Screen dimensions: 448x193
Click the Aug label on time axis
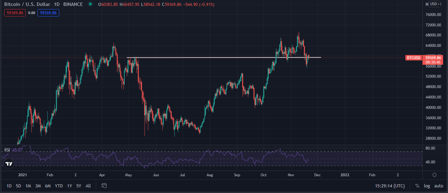pos(209,174)
